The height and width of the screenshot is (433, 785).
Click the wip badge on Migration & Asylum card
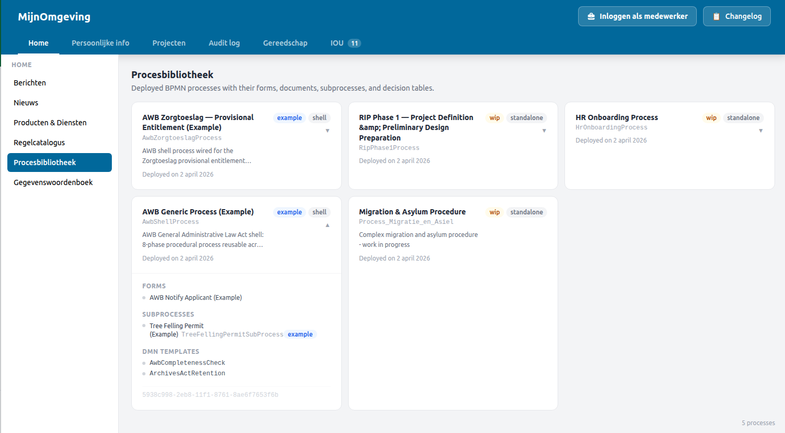coord(495,212)
